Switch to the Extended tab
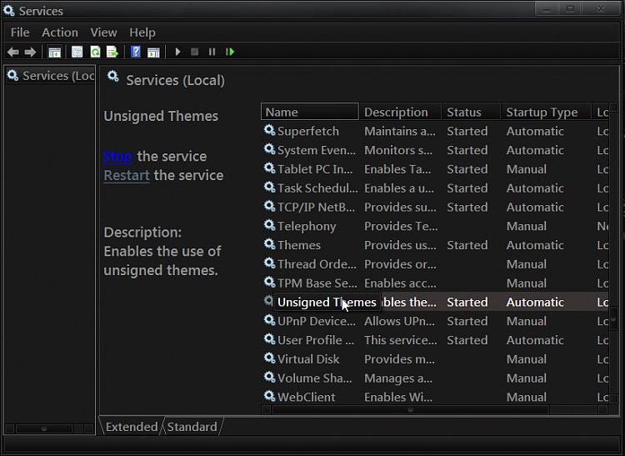This screenshot has width=625, height=456. 132,427
